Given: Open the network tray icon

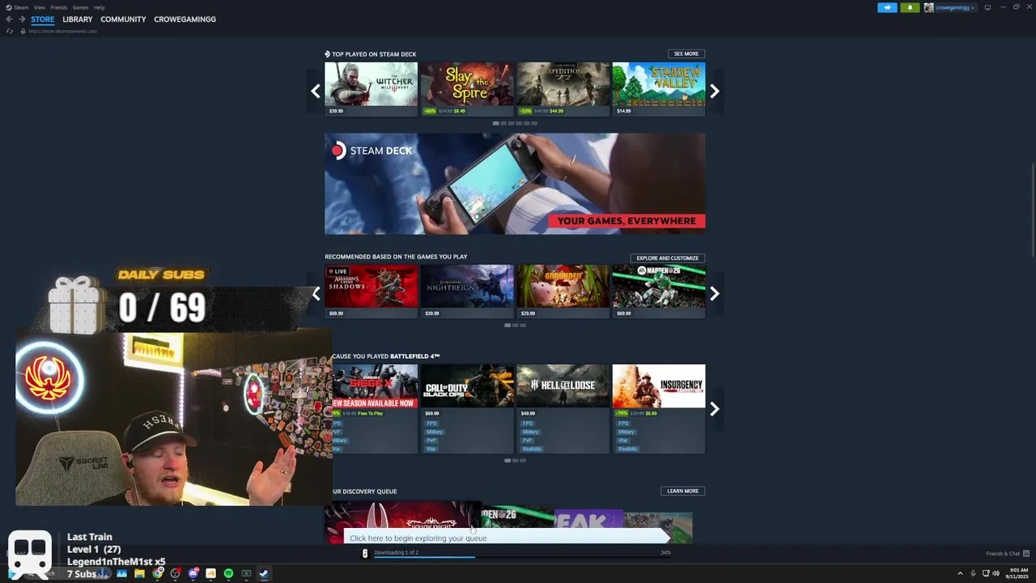Looking at the screenshot, I should 985,574.
